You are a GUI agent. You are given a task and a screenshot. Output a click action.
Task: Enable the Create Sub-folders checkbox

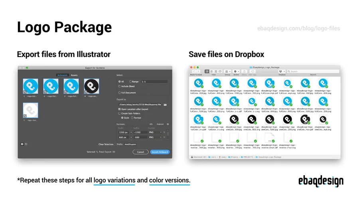point(119,113)
